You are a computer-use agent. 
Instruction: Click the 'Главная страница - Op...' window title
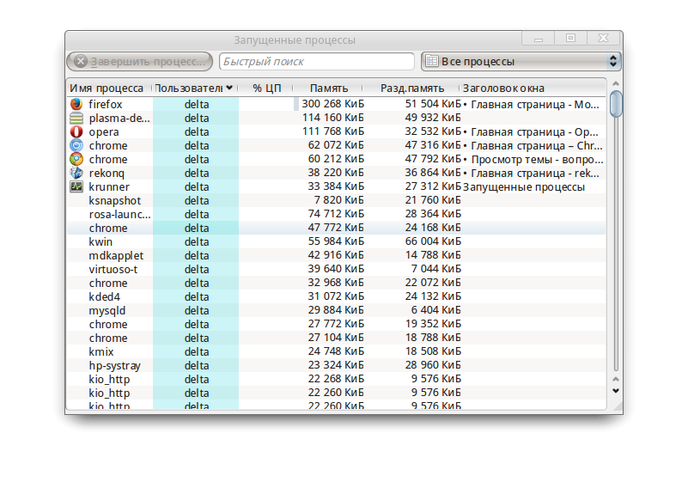534,132
